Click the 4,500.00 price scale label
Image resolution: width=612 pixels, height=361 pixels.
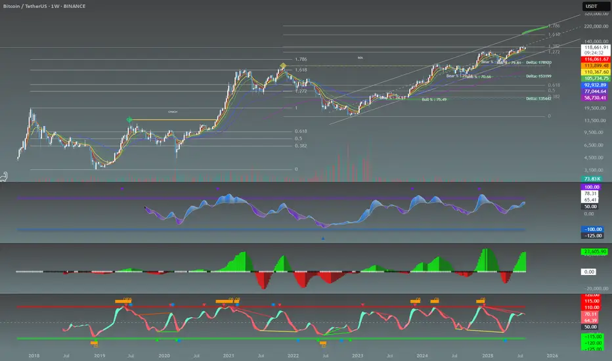click(594, 158)
